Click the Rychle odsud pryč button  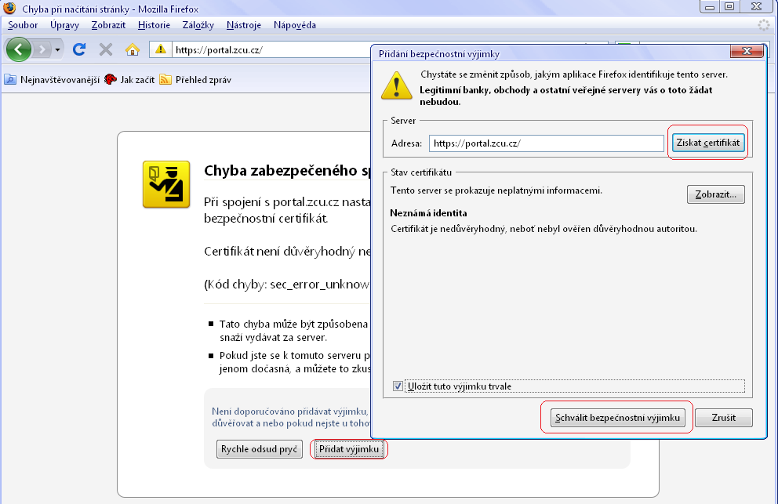[260, 449]
